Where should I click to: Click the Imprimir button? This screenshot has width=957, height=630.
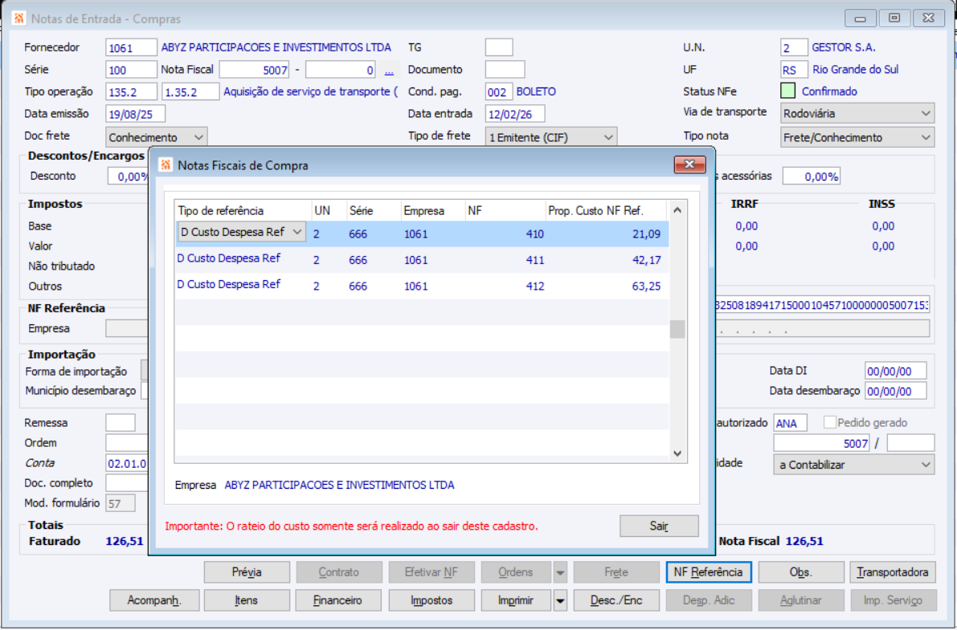[x=516, y=601]
